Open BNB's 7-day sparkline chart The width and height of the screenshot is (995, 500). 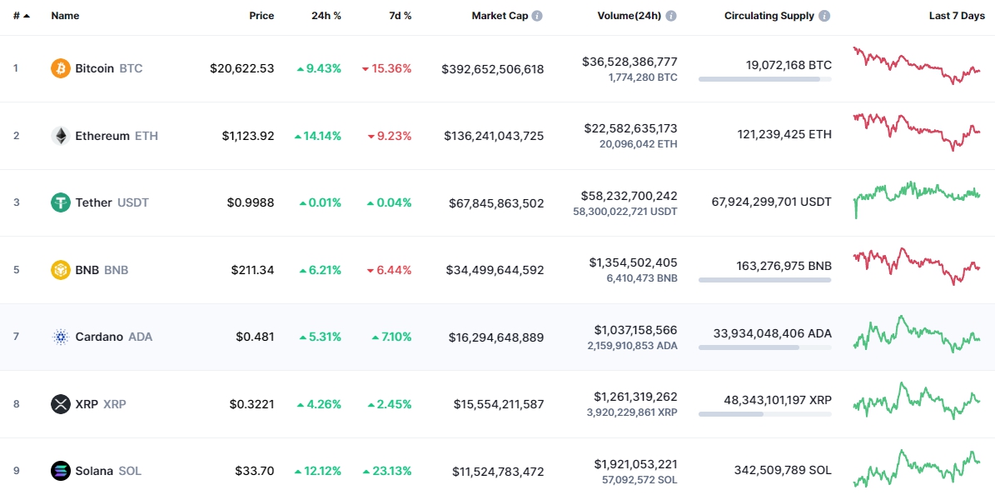917,266
